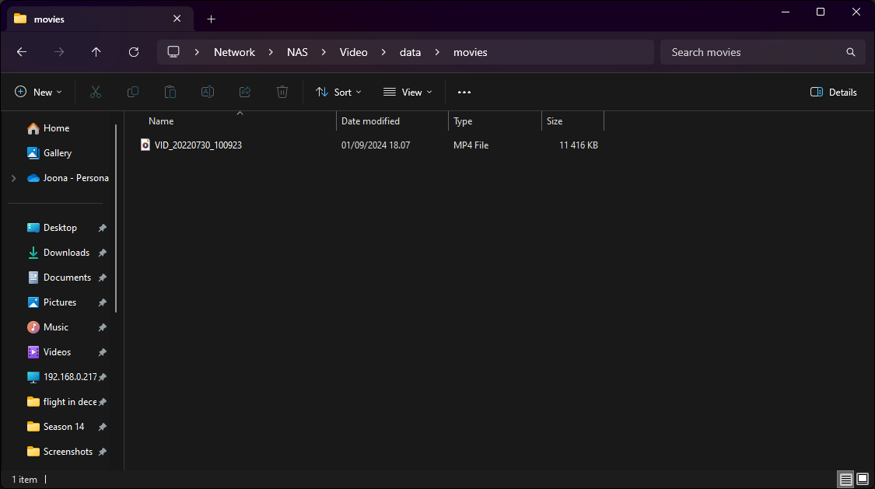Refresh the movies folder view
This screenshot has height=489, width=875.
pos(134,52)
